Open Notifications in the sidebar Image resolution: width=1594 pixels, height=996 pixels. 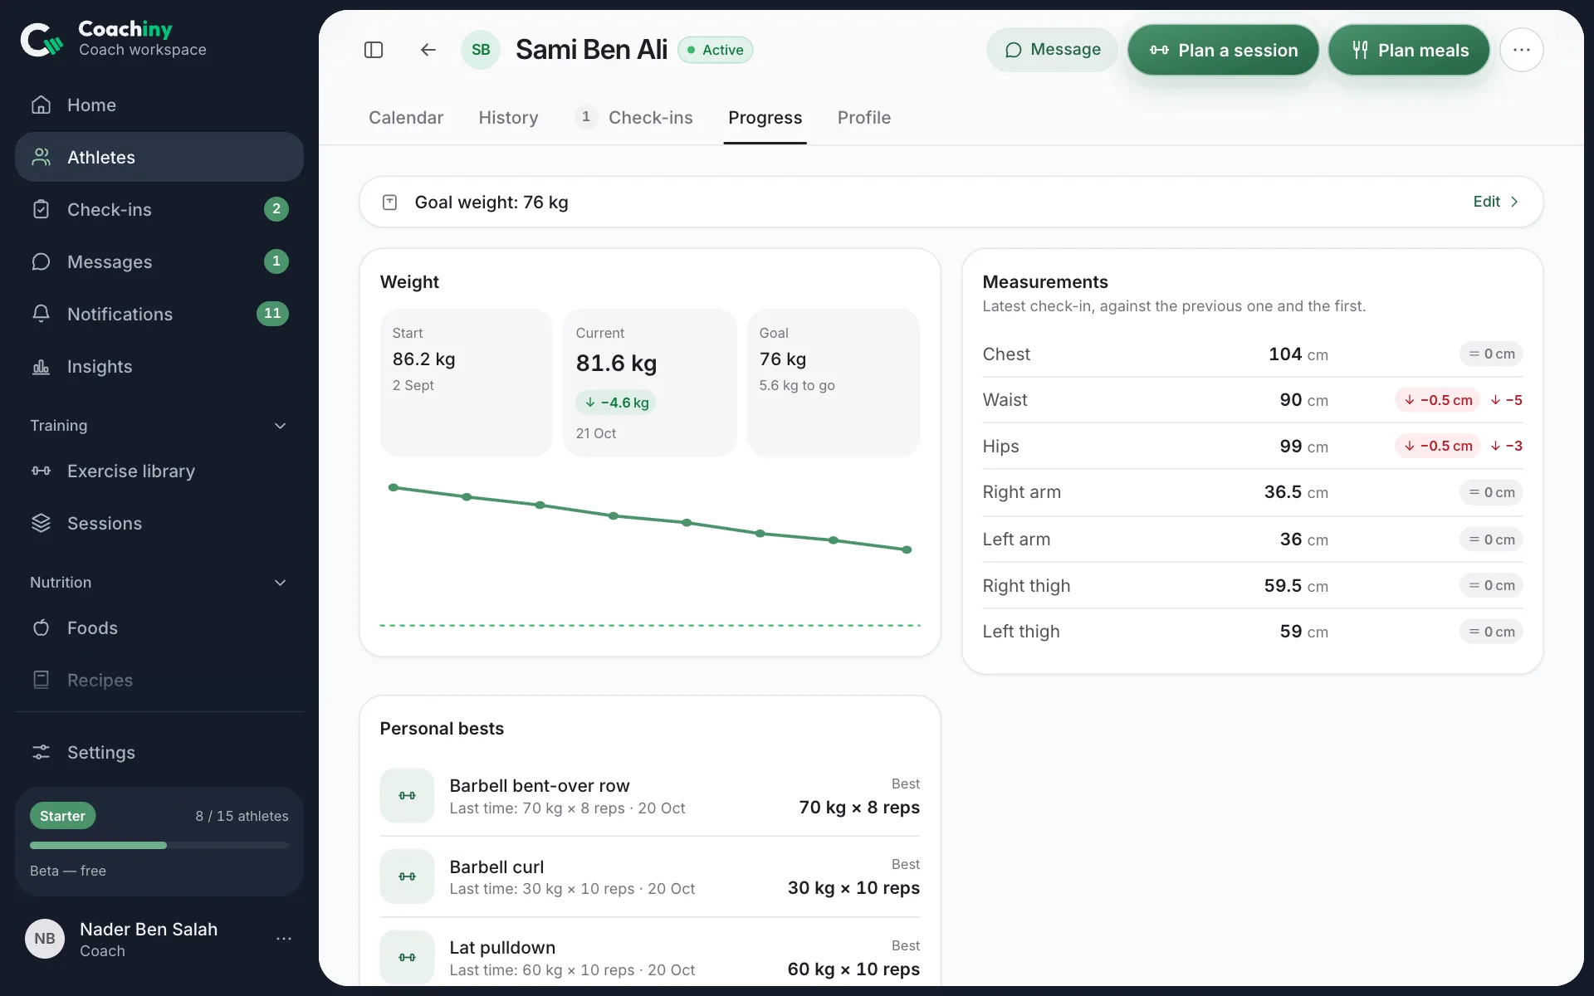click(x=159, y=315)
